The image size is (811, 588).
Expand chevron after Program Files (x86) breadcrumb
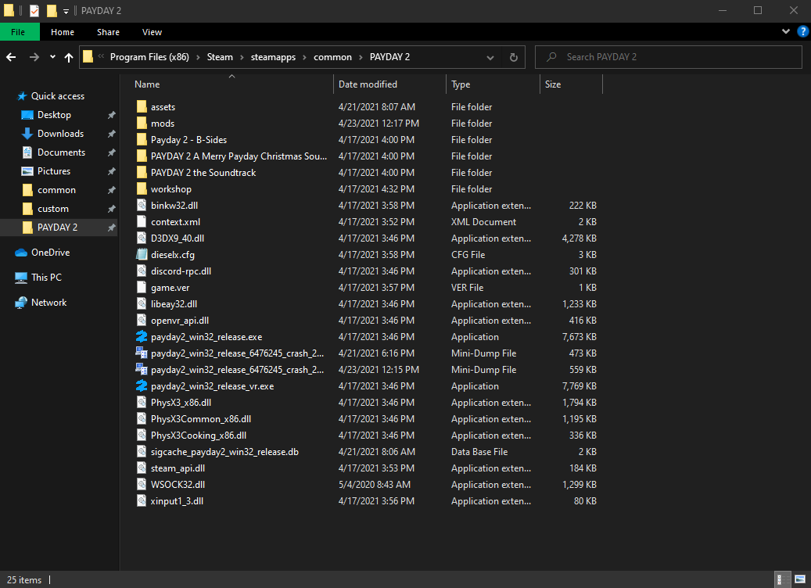tap(198, 57)
